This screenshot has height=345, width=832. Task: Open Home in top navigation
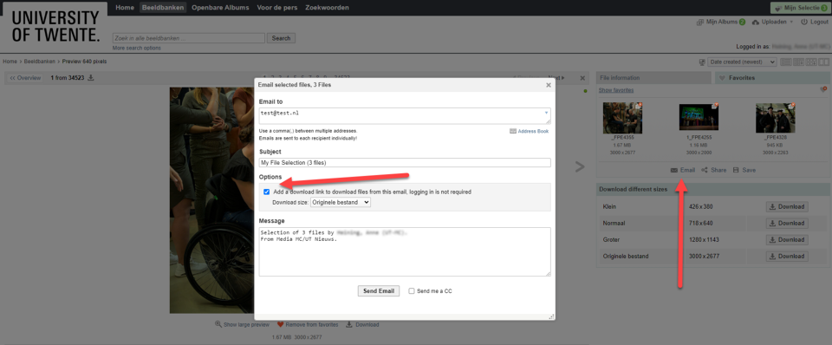click(x=125, y=8)
